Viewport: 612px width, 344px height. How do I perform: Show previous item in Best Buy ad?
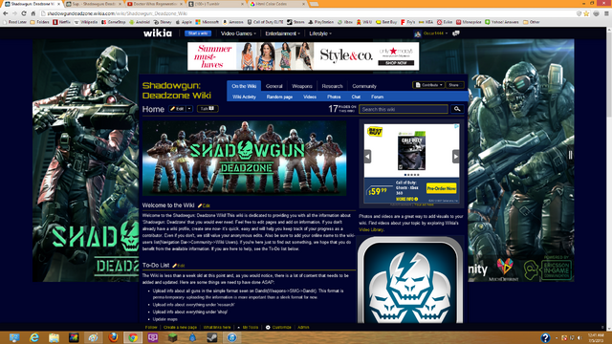(x=367, y=157)
